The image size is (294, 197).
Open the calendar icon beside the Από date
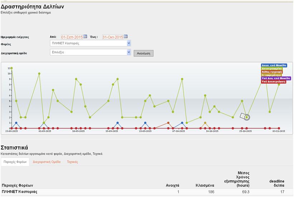click(85, 37)
